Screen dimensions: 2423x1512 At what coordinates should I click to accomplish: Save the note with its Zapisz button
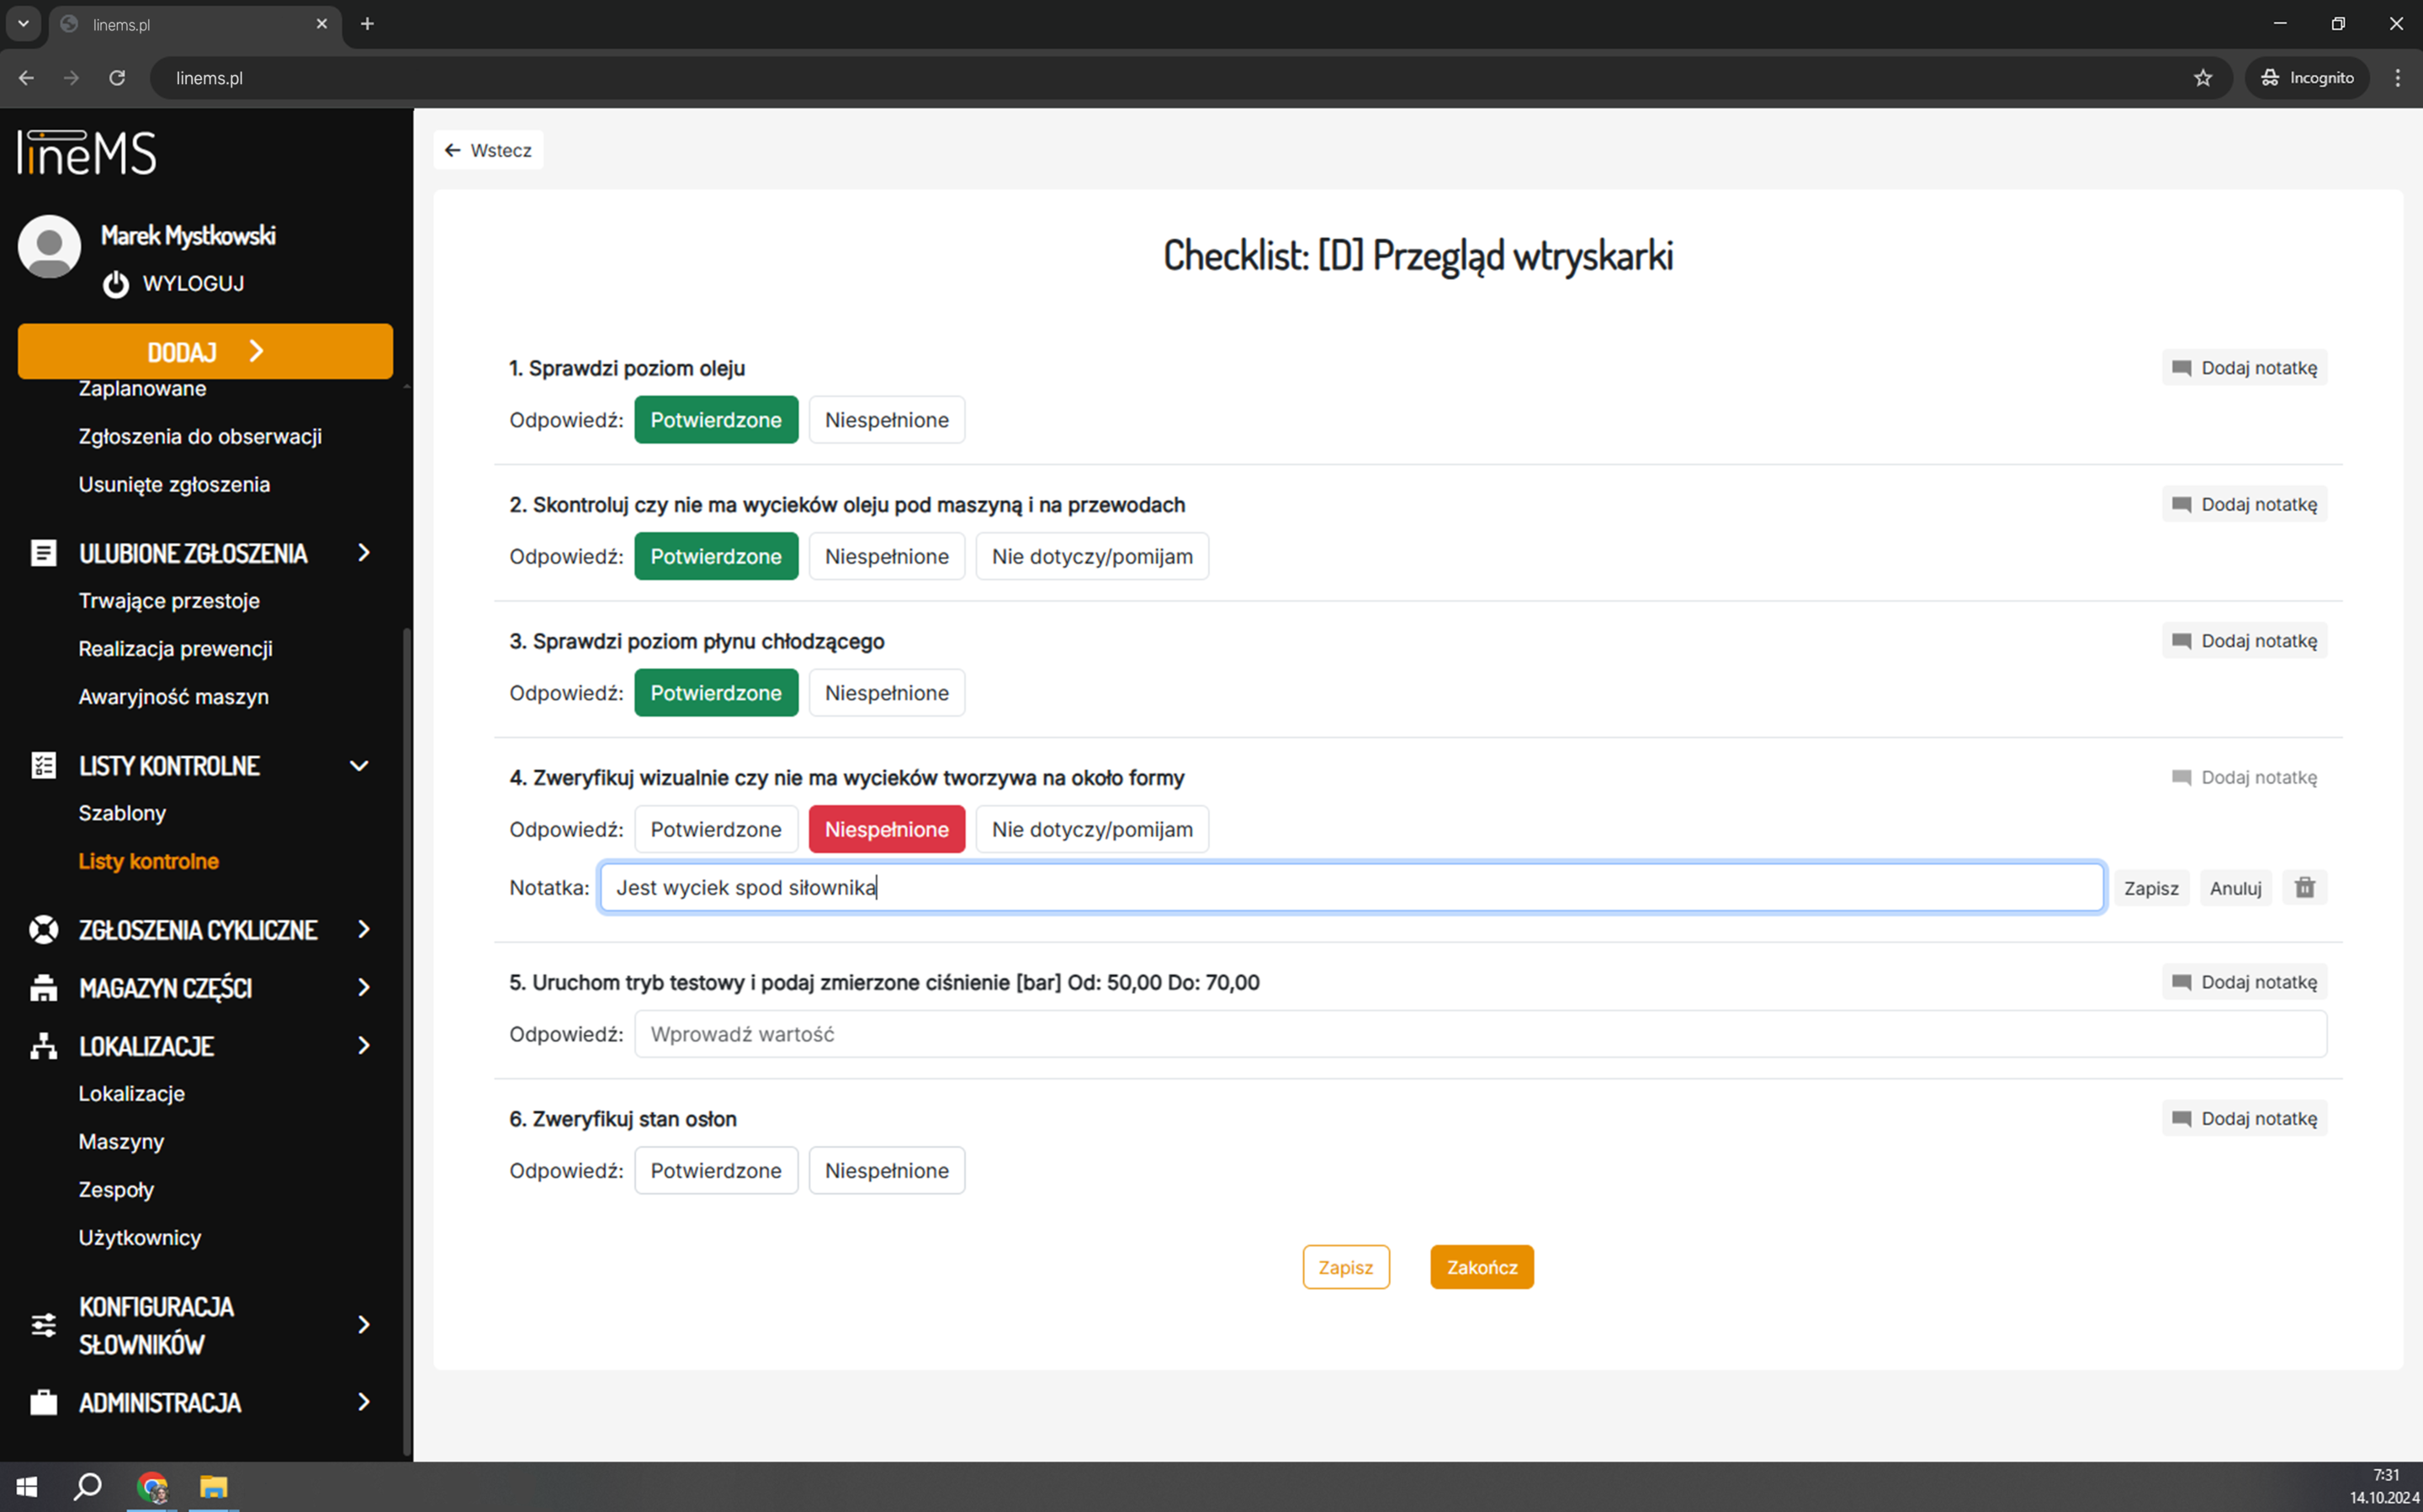[x=2150, y=888]
